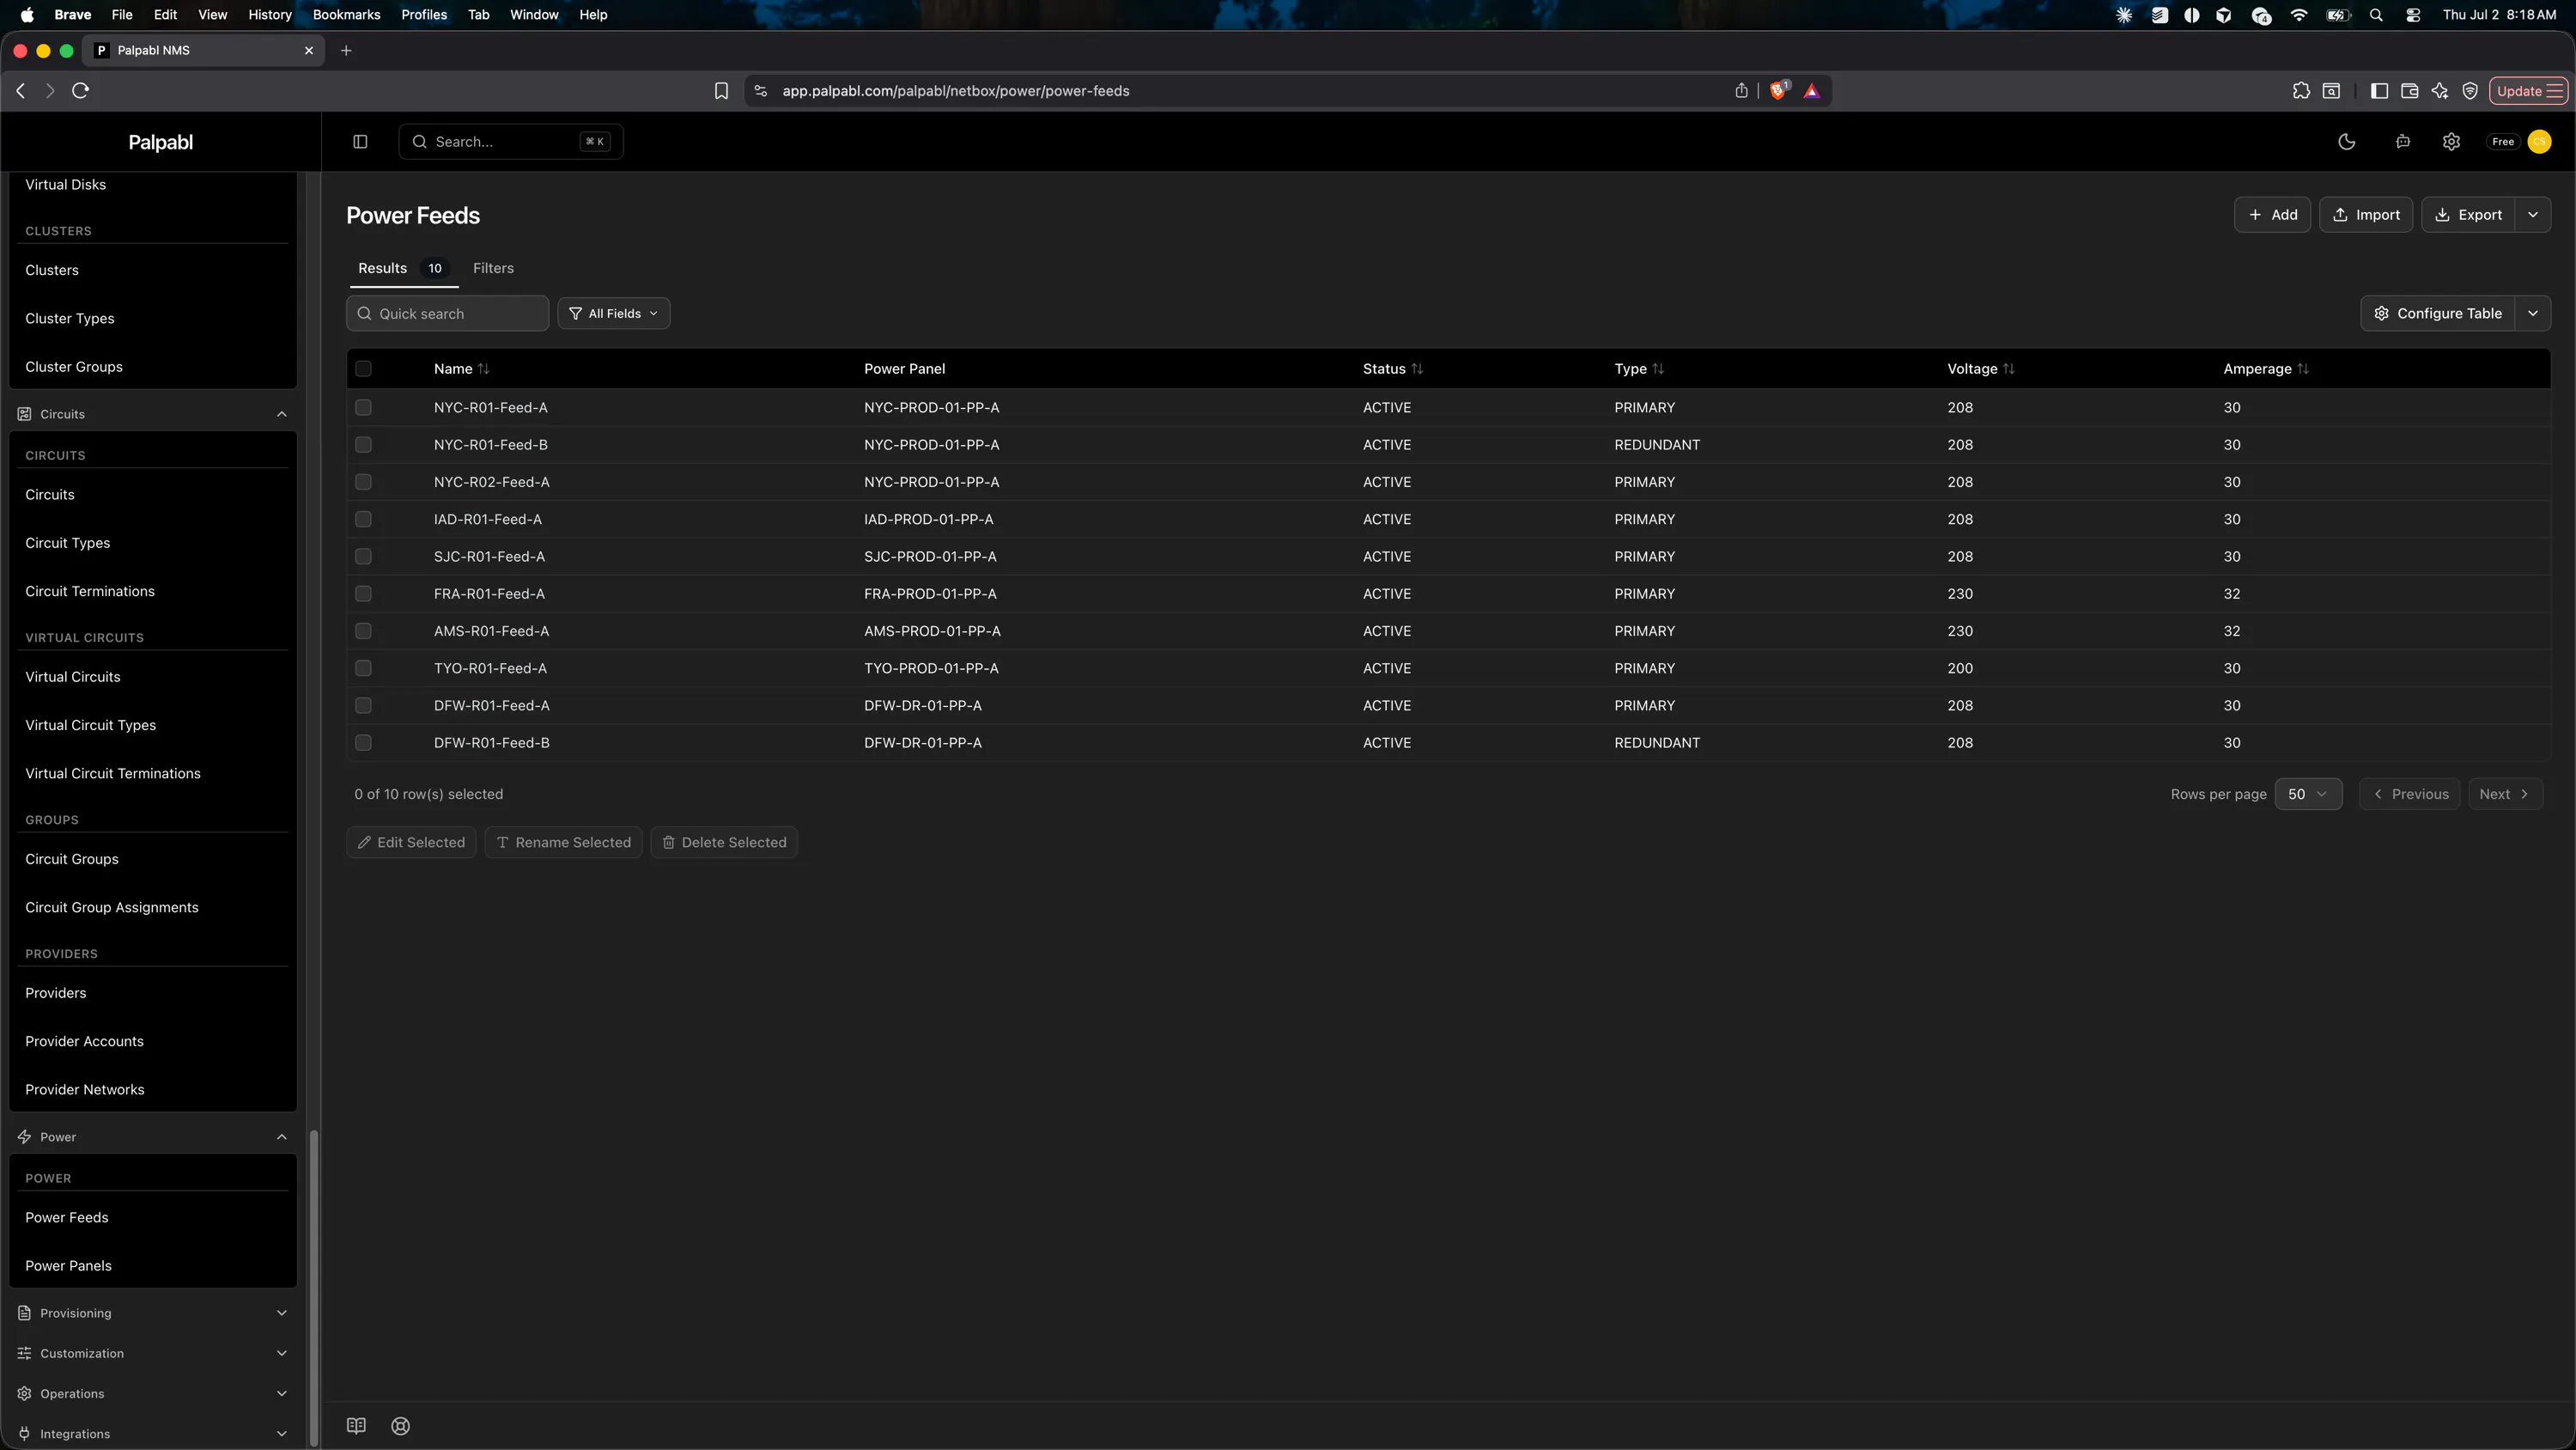
Task: Check the NYC-R01-Feed-A row checkbox
Action: (363, 407)
